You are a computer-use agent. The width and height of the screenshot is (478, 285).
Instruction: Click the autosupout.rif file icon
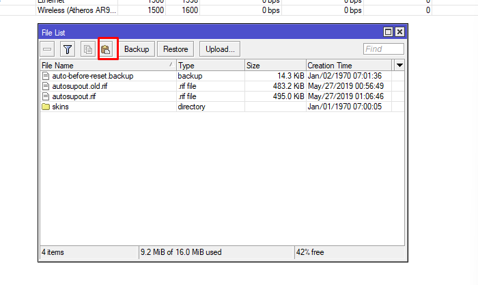click(46, 96)
